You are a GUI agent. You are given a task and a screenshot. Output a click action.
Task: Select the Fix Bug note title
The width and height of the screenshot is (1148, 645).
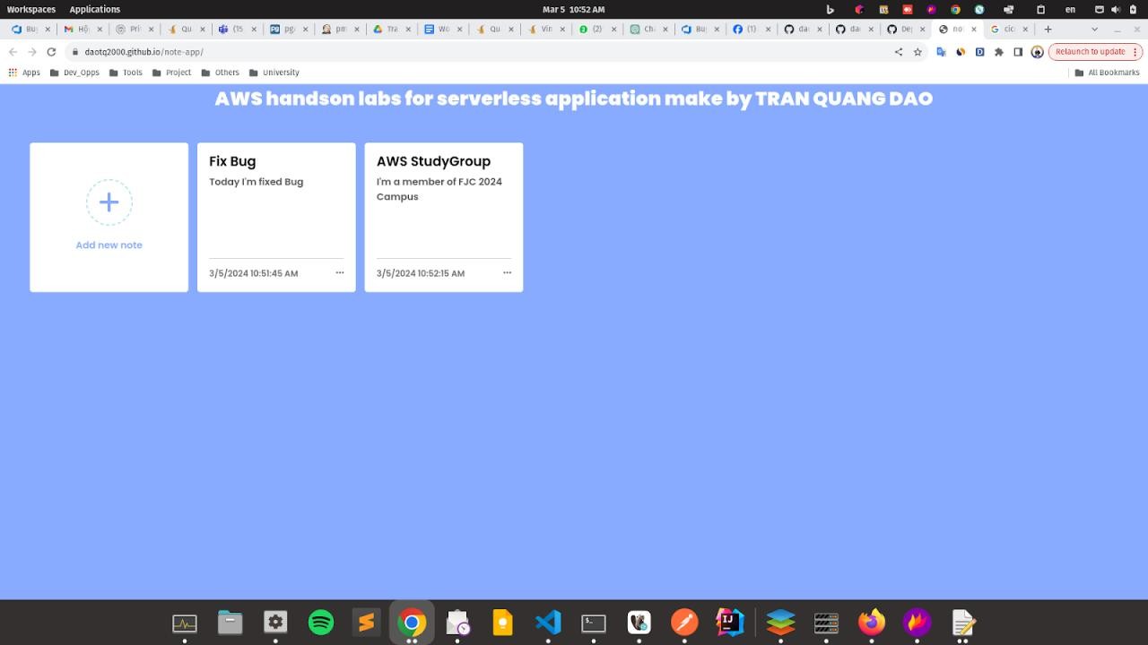point(232,161)
